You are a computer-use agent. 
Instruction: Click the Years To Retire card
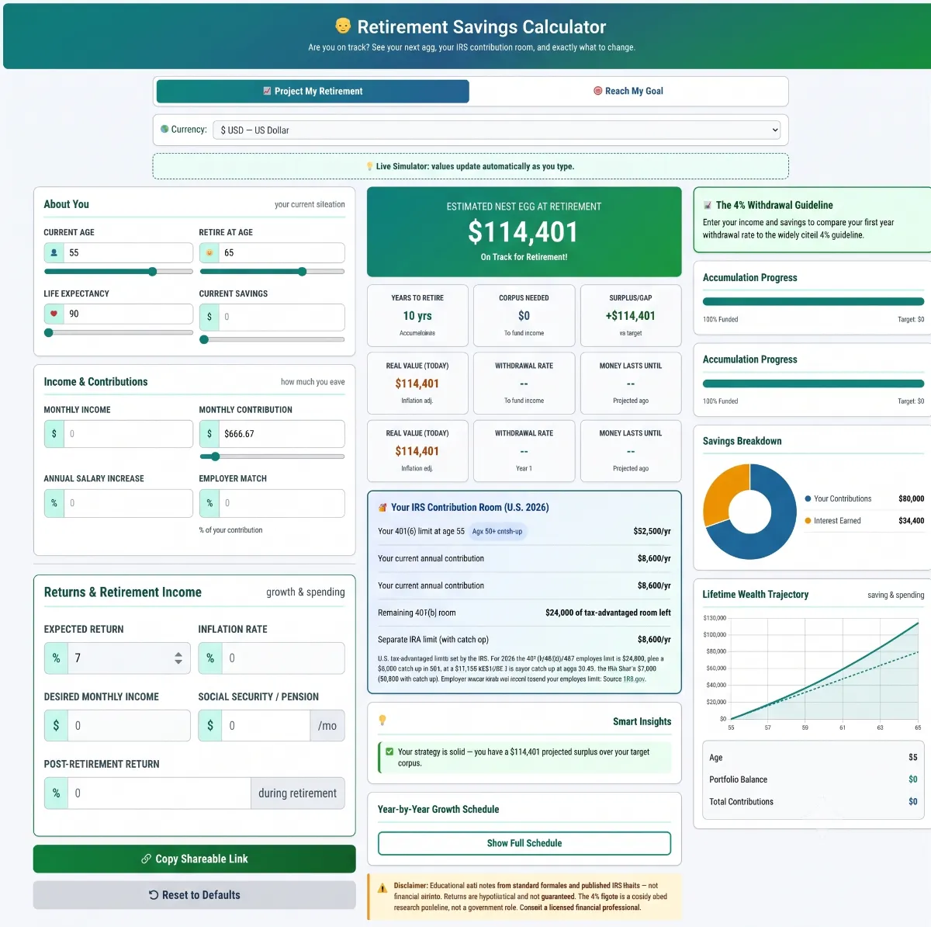point(417,315)
